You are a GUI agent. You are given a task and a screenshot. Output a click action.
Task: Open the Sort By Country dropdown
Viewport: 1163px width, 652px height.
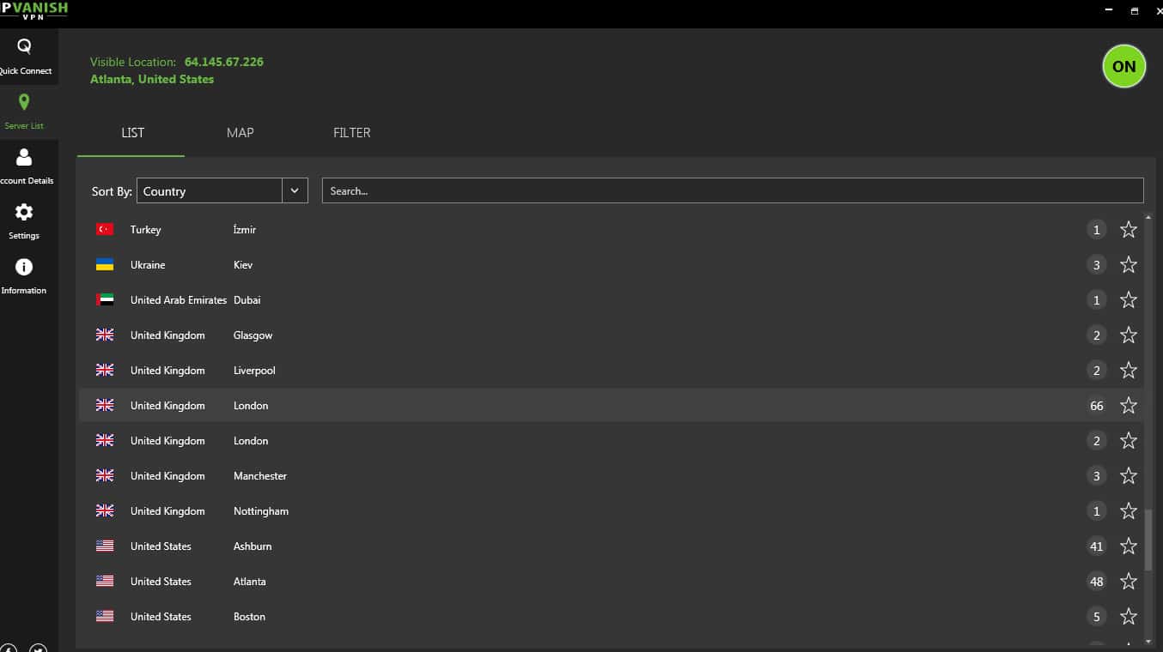click(x=222, y=190)
